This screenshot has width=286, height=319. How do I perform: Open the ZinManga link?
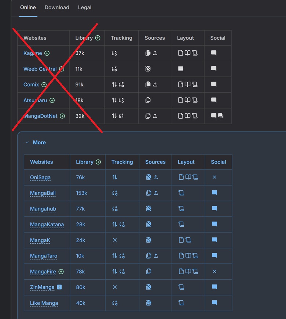tap(42, 287)
